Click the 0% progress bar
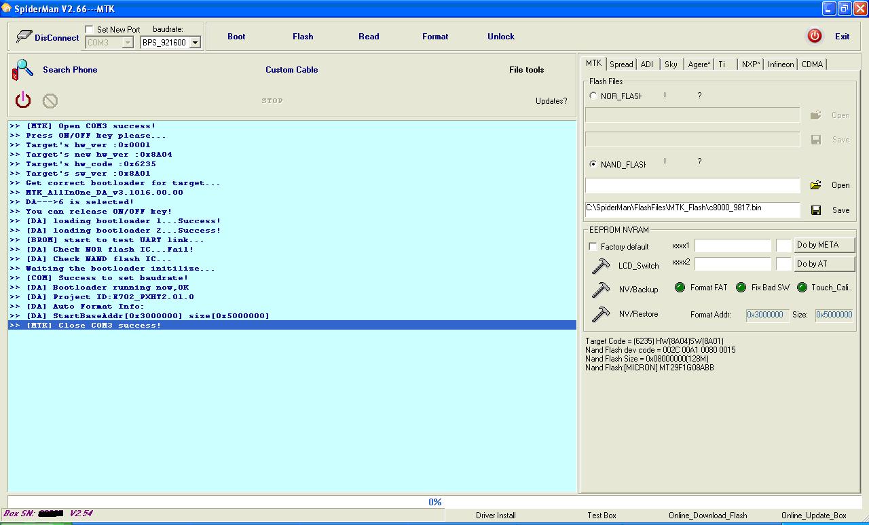The width and height of the screenshot is (869, 525). (x=434, y=502)
